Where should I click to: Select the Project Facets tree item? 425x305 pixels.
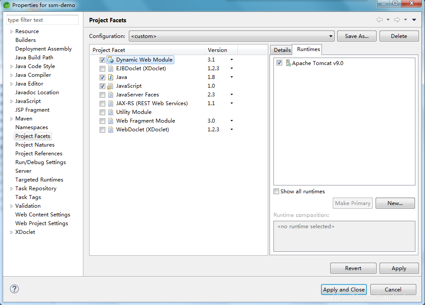click(32, 136)
